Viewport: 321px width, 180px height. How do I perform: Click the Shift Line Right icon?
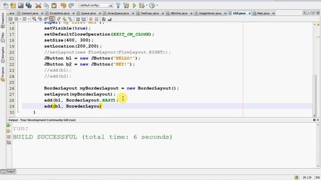pos(83,19)
